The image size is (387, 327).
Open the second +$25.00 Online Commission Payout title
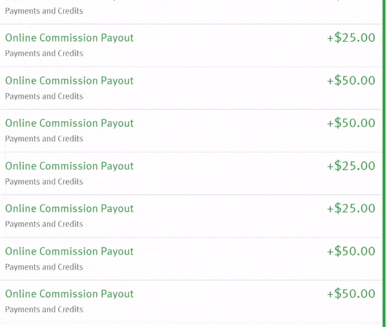pyautogui.click(x=70, y=166)
